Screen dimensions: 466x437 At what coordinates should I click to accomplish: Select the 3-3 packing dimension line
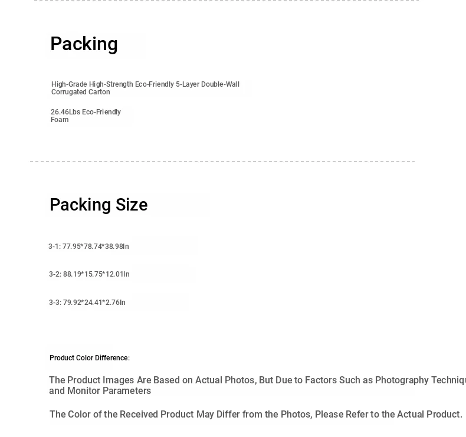(x=87, y=302)
